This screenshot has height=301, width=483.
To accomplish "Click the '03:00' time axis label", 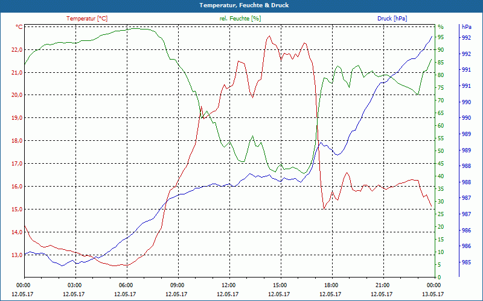I will pyautogui.click(x=74, y=285).
